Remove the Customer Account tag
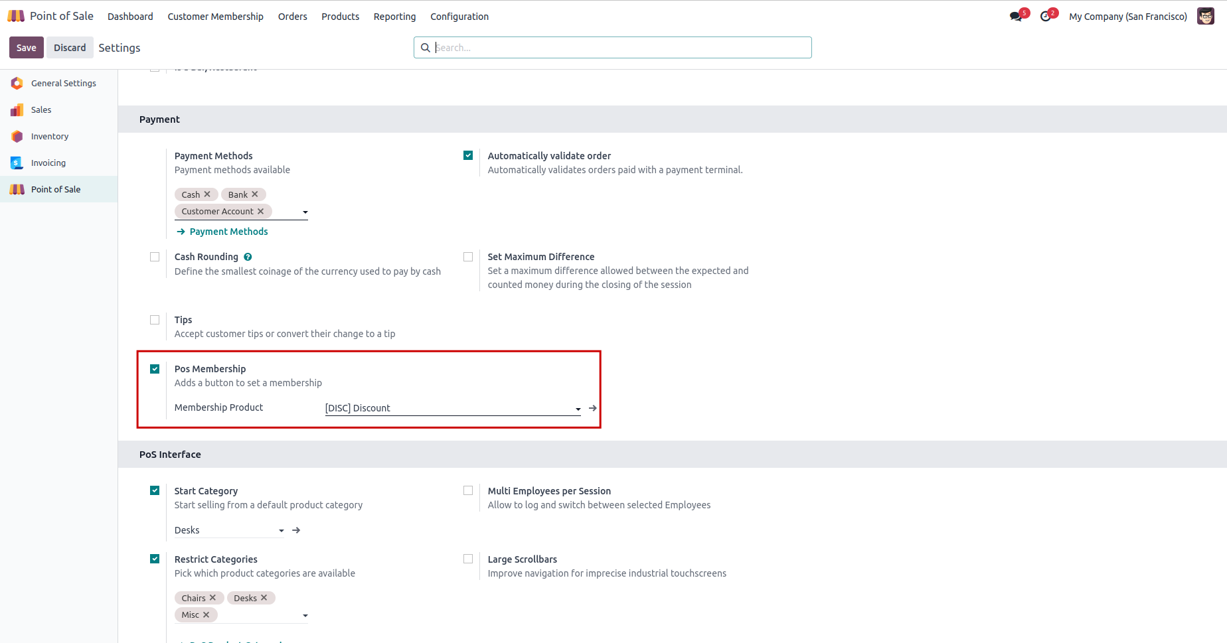The height and width of the screenshot is (643, 1227). [261, 212]
